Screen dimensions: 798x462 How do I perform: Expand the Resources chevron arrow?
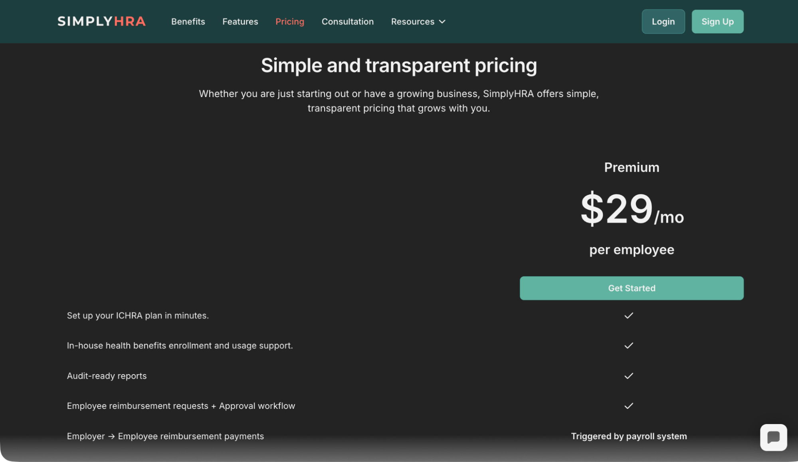(x=442, y=22)
